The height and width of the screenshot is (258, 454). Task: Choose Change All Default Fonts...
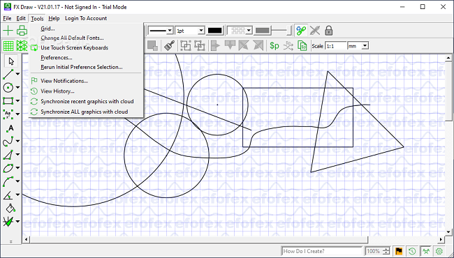(x=86, y=38)
